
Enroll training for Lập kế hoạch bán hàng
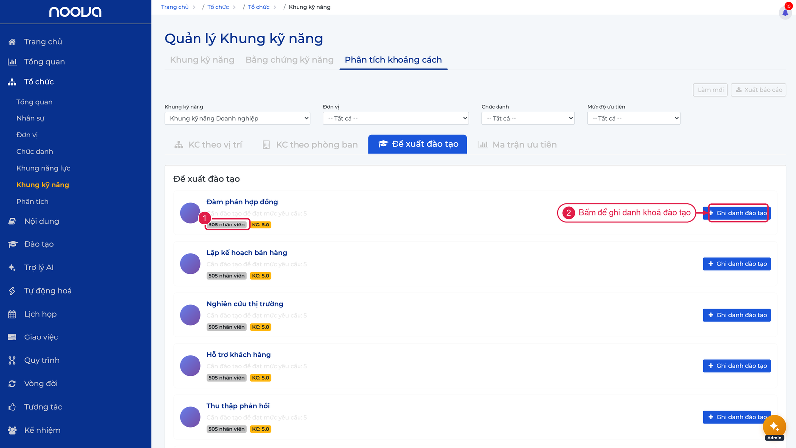[737, 264]
